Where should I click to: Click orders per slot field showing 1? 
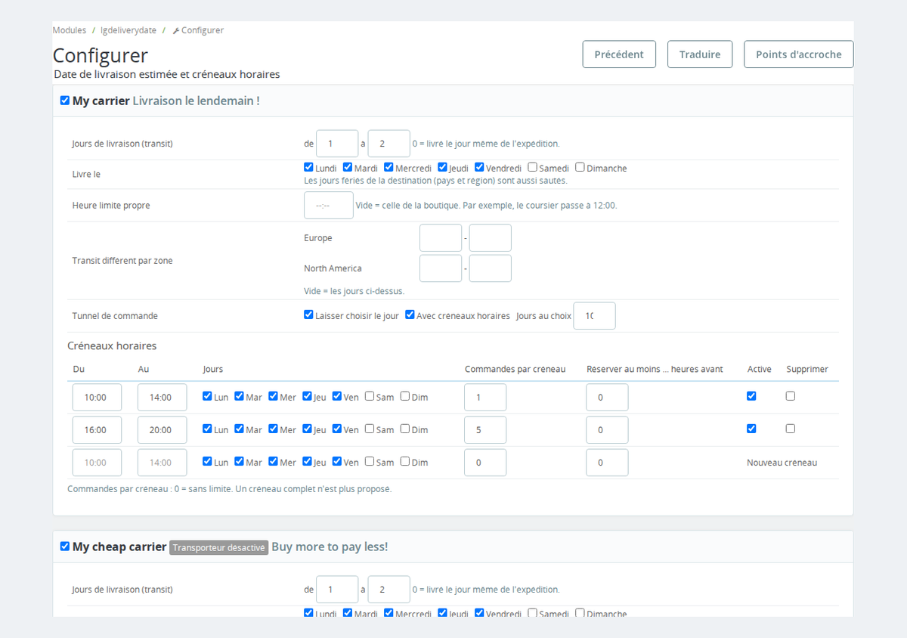coord(485,398)
